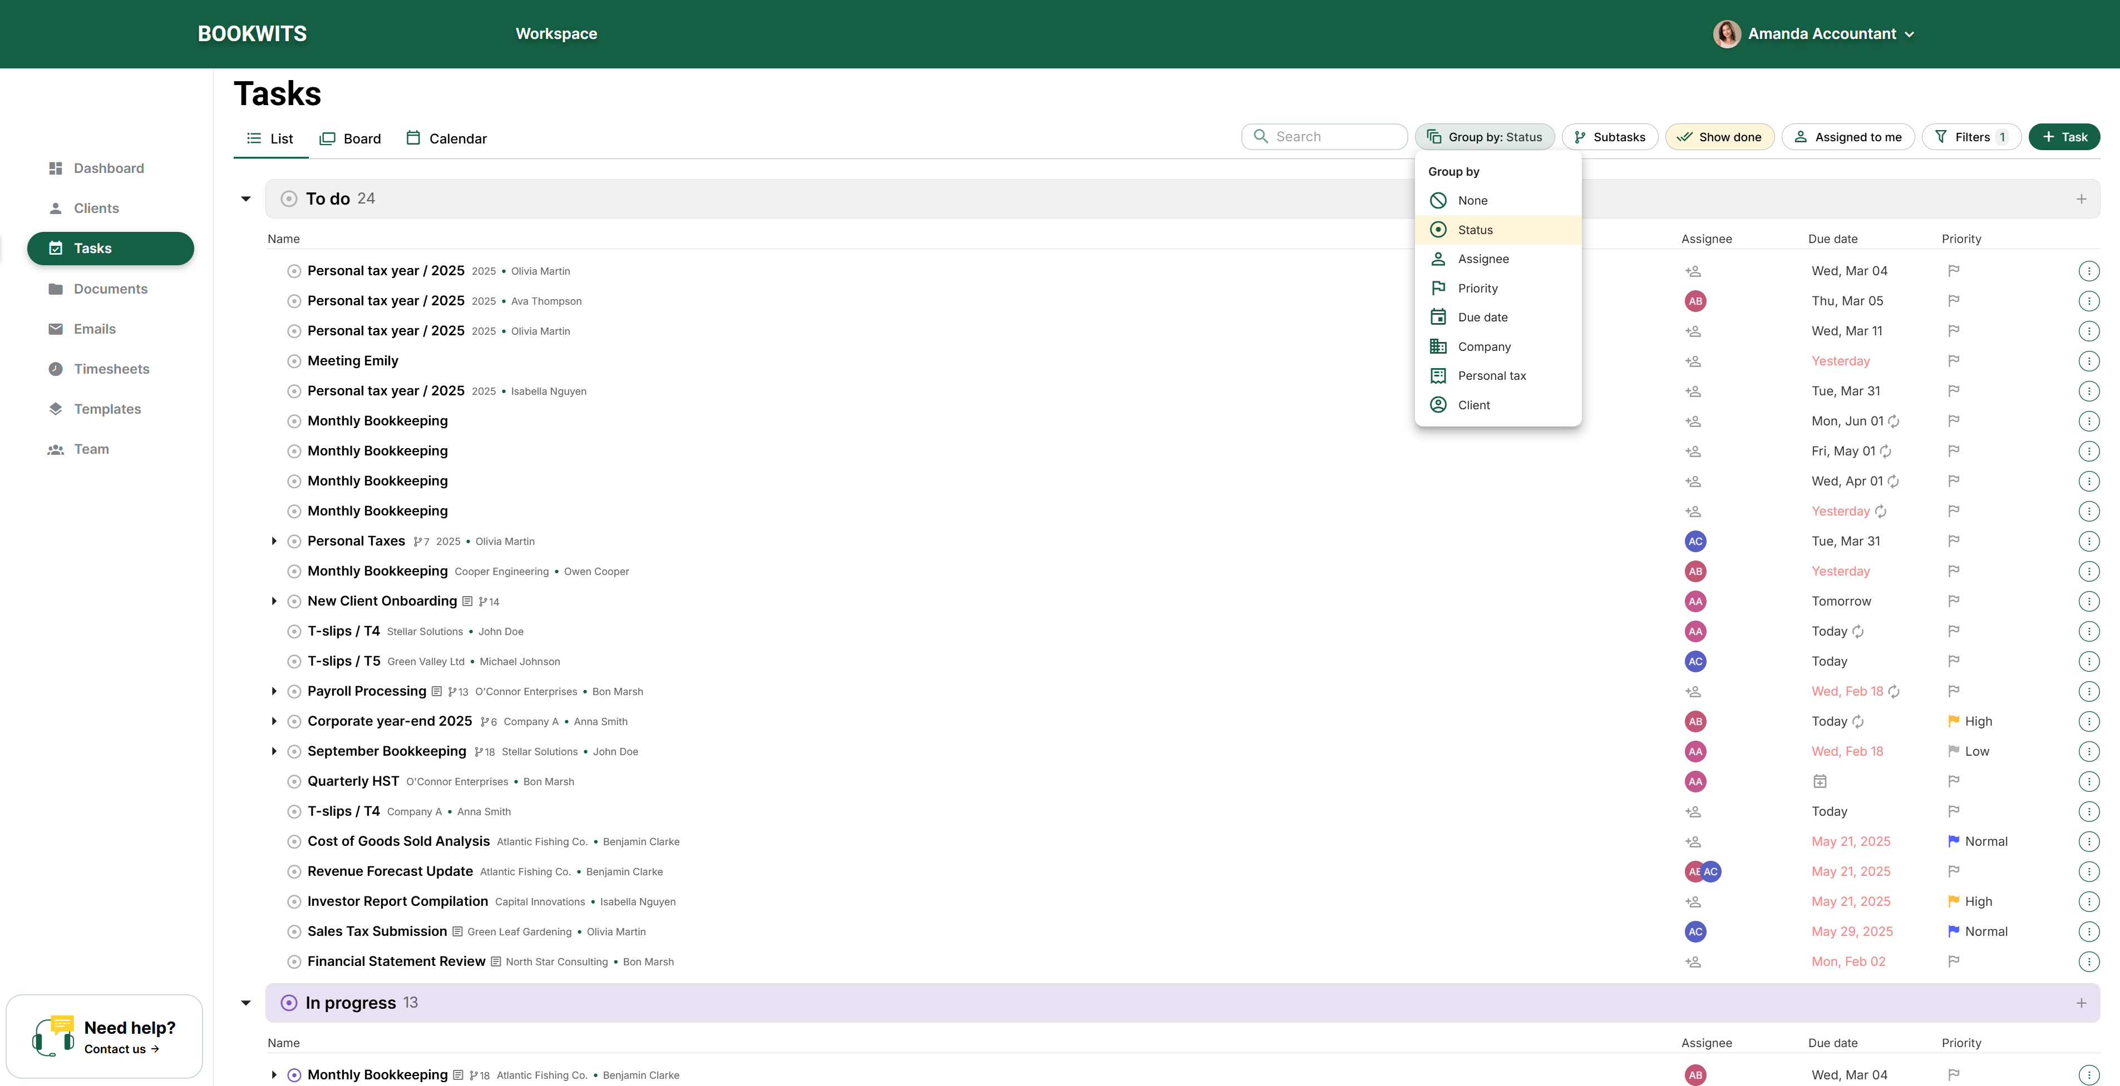
Task: Select Assignee in the Group by menu
Action: [x=1484, y=259]
